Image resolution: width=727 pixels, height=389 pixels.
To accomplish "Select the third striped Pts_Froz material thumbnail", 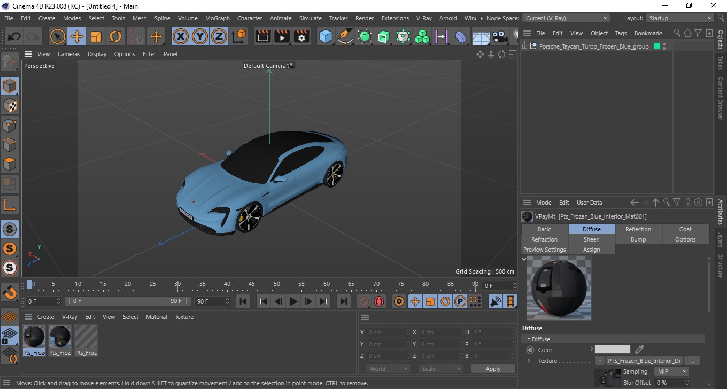I will (86, 341).
